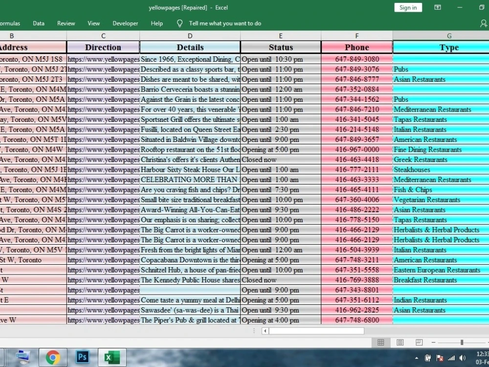489x367 pixels.
Task: Select column E header
Action: pos(281,36)
